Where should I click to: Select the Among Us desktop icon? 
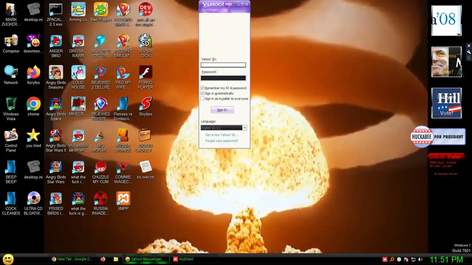78,12
